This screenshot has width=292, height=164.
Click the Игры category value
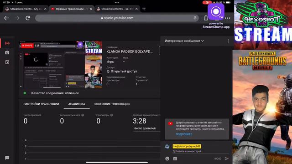click(x=110, y=61)
